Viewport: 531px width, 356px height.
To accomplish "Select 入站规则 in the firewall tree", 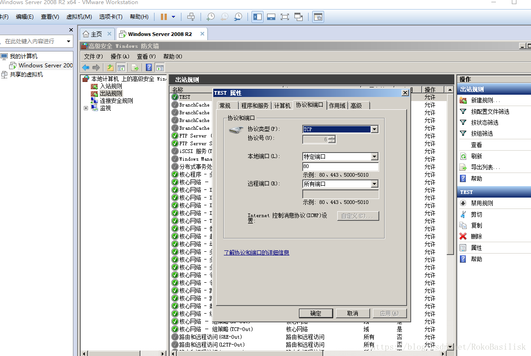I will (x=111, y=86).
